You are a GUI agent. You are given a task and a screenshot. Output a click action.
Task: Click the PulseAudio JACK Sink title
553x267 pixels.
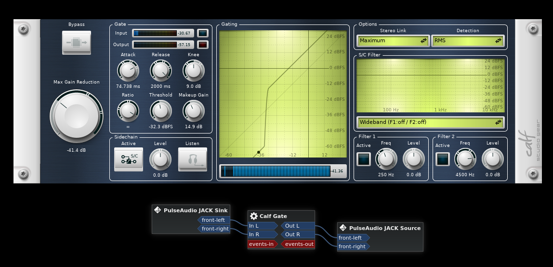pos(196,210)
